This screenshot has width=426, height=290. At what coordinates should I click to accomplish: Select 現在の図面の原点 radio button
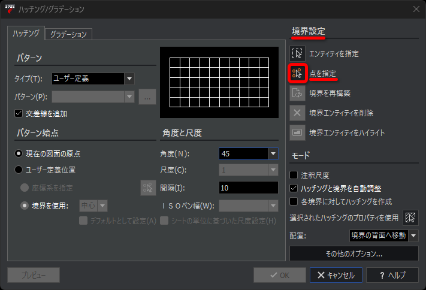(x=19, y=153)
